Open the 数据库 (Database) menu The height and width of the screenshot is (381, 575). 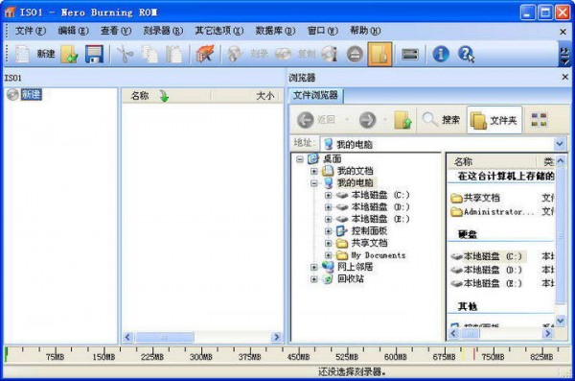(x=275, y=31)
